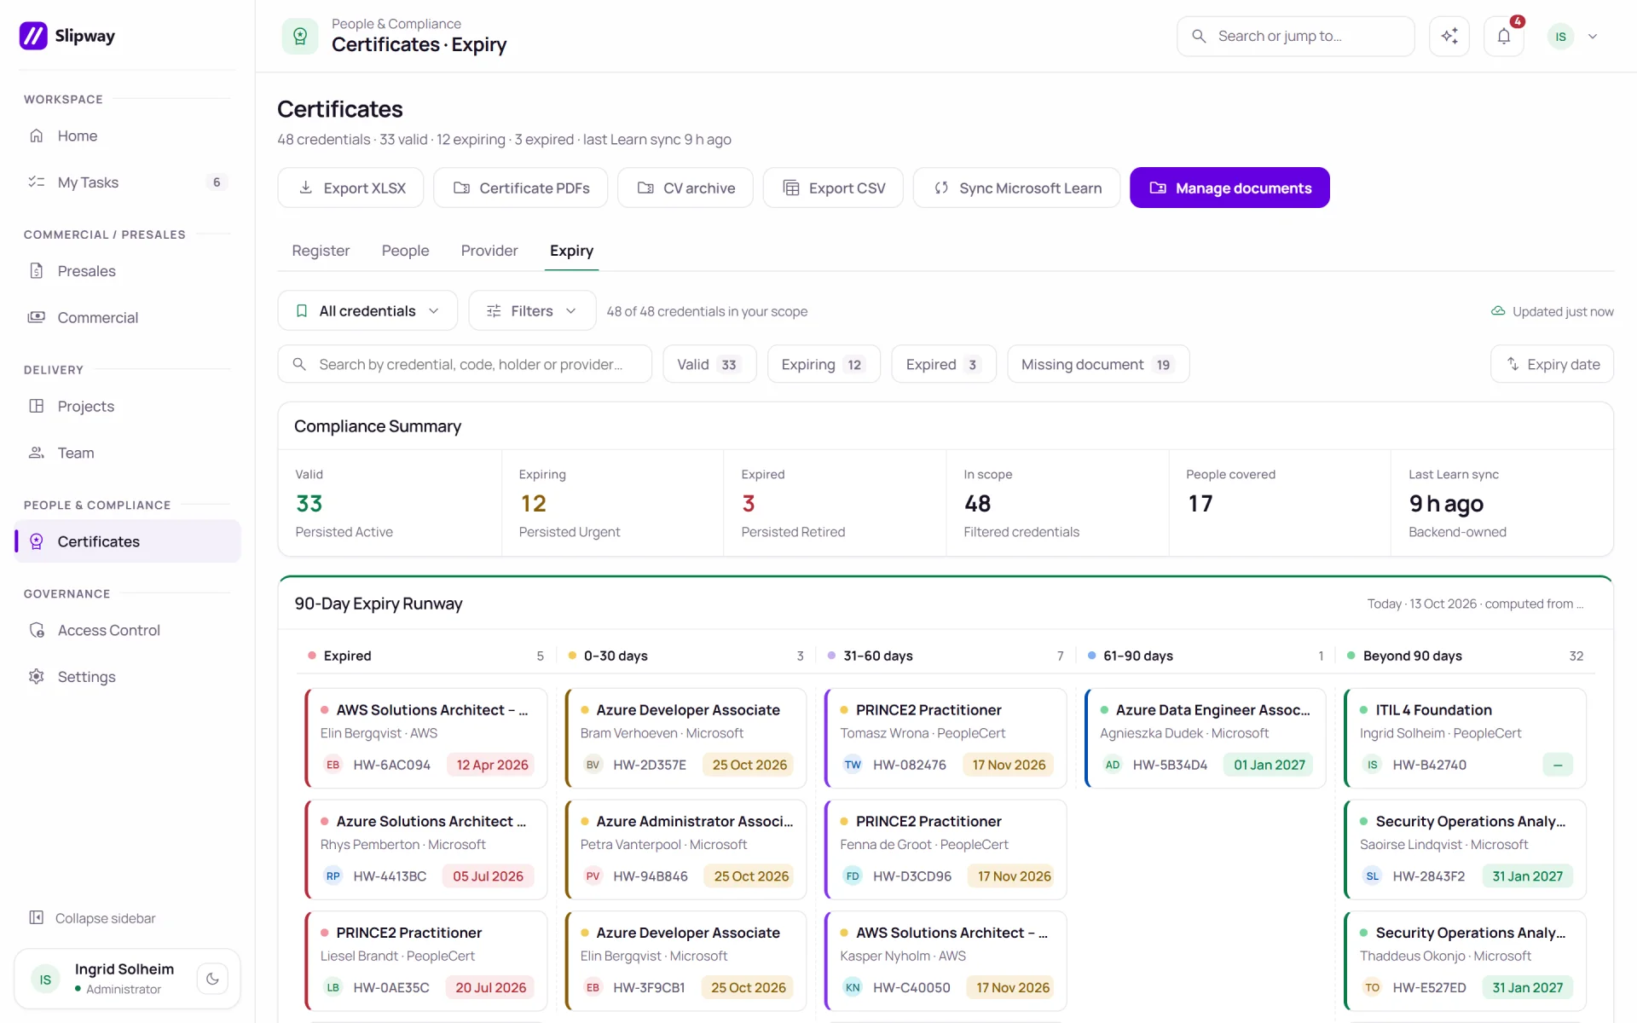1637x1023 pixels.
Task: Open Certificate PDFs
Action: click(520, 188)
